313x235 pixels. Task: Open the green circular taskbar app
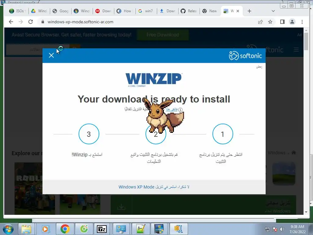click(x=84, y=229)
